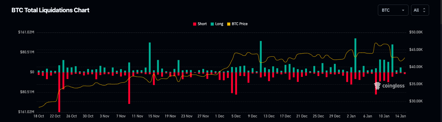Expand the All range selector

tap(420, 10)
